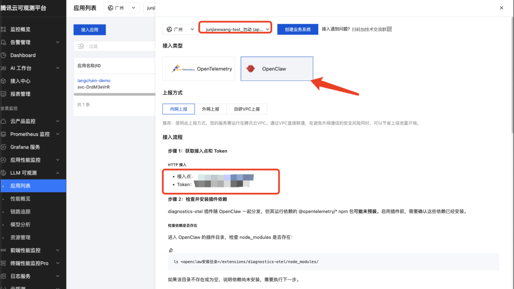Open Dashboard from the sidebar
This screenshot has height=289, width=514.
click(23, 55)
